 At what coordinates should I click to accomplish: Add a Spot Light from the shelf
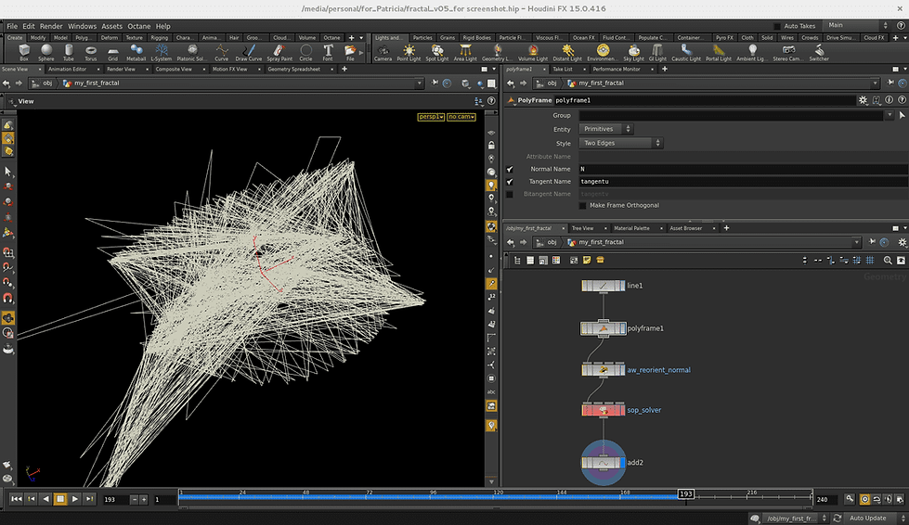click(x=437, y=53)
